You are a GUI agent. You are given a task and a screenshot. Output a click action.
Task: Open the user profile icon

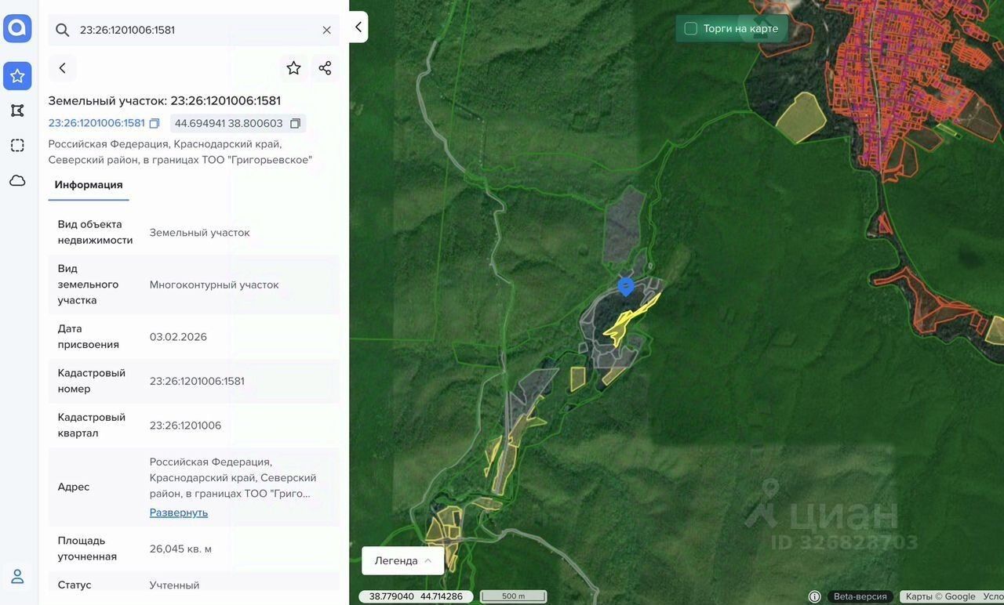click(x=17, y=577)
